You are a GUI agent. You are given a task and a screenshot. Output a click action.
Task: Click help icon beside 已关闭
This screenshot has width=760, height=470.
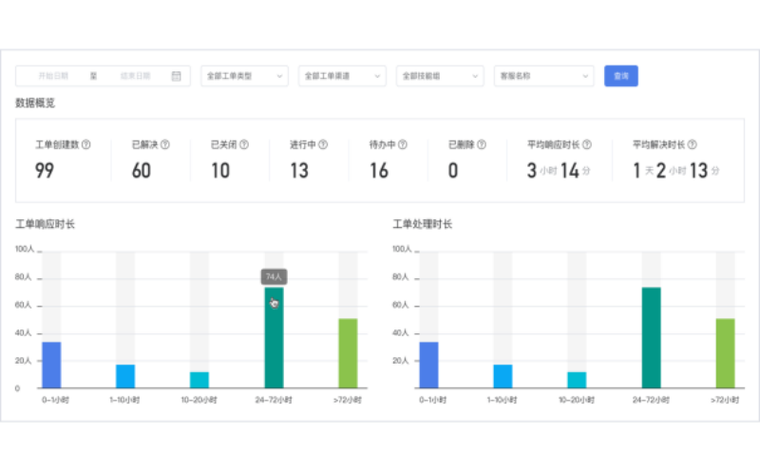pos(244,145)
